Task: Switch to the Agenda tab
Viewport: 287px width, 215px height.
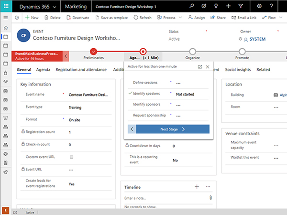Action: coord(43,70)
